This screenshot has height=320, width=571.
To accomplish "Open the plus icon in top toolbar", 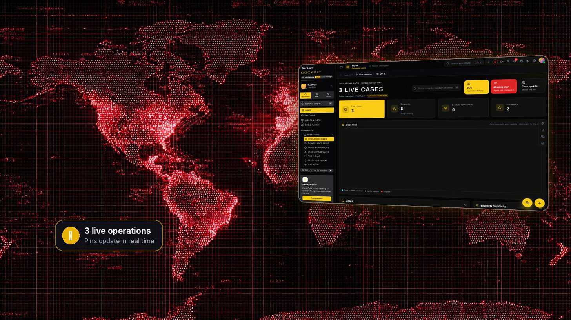I will (x=489, y=62).
